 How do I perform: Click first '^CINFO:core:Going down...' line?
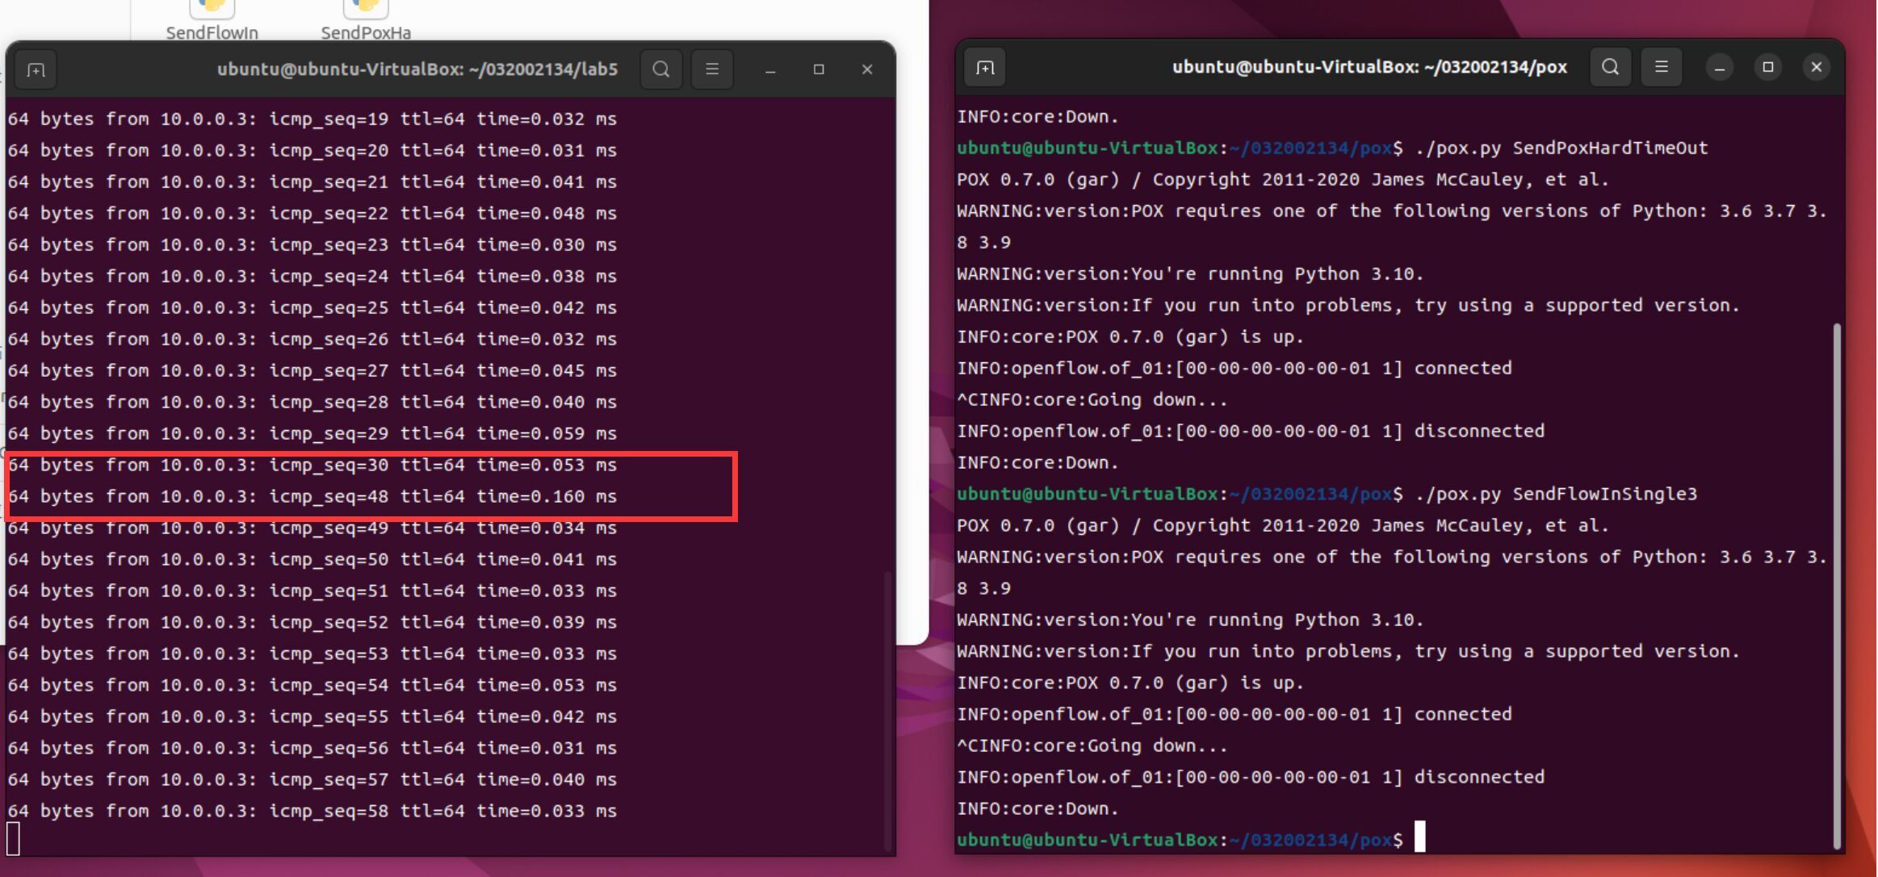[x=1092, y=400]
